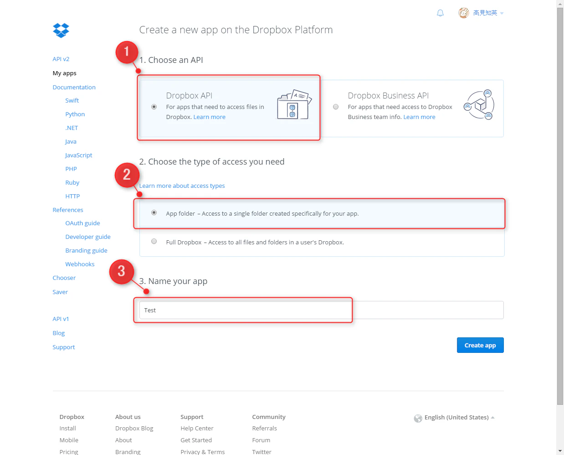Screen dimensions: 564x455
Task: Open the JavaScript documentation link
Action: (x=79, y=155)
